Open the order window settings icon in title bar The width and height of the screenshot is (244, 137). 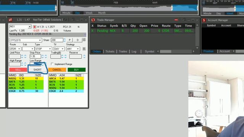point(73,20)
